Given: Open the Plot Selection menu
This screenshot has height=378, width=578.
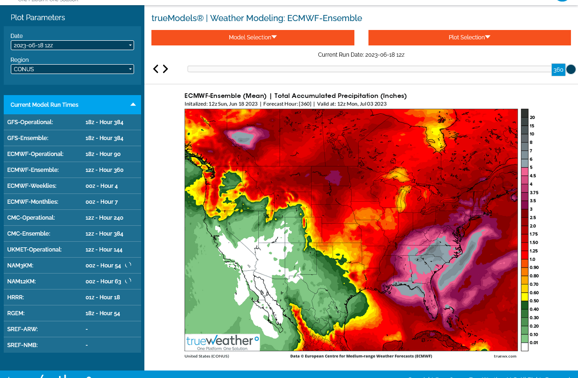Looking at the screenshot, I should click(x=470, y=37).
